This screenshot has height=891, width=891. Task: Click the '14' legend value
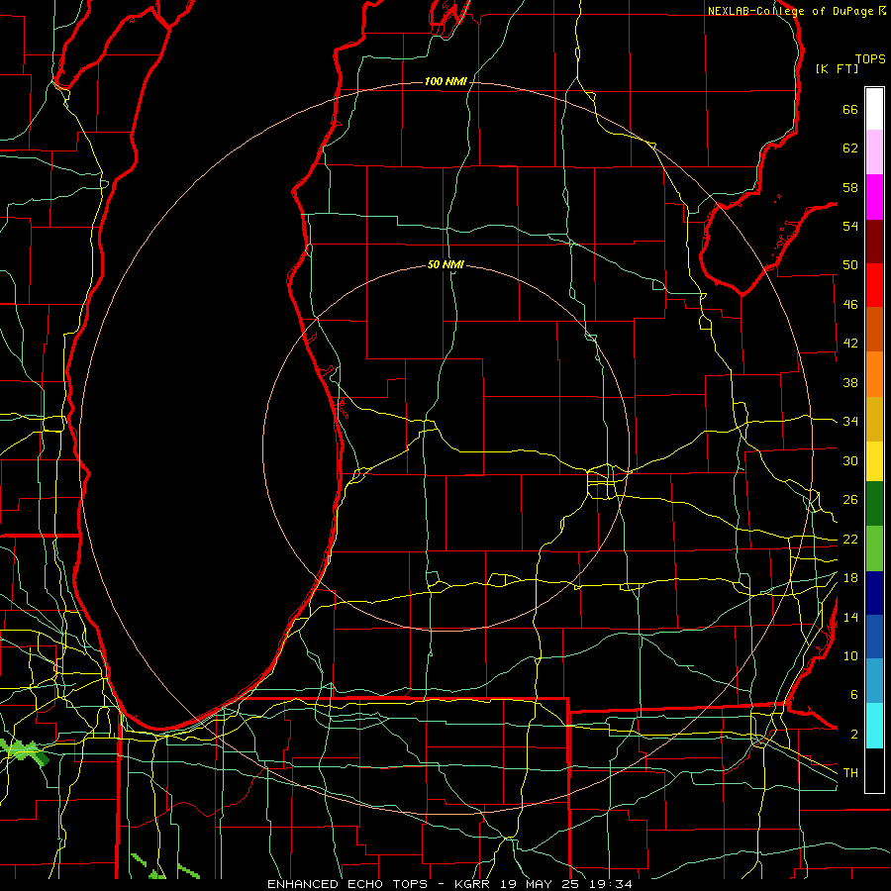850,617
